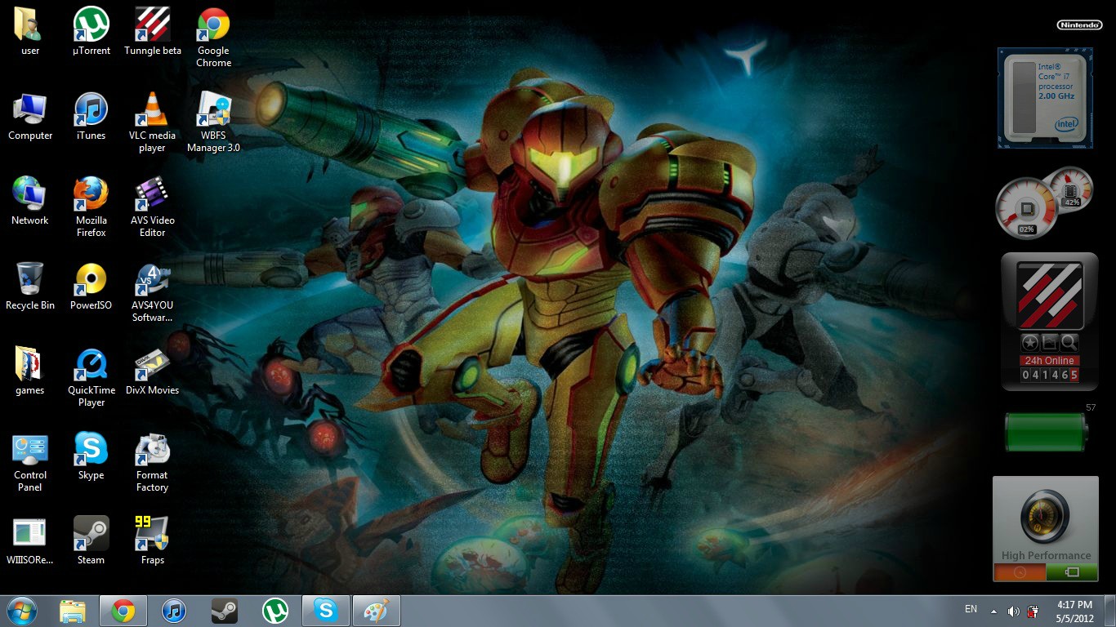Show hidden system tray icons
Image resolution: width=1116 pixels, height=627 pixels.
pyautogui.click(x=993, y=611)
